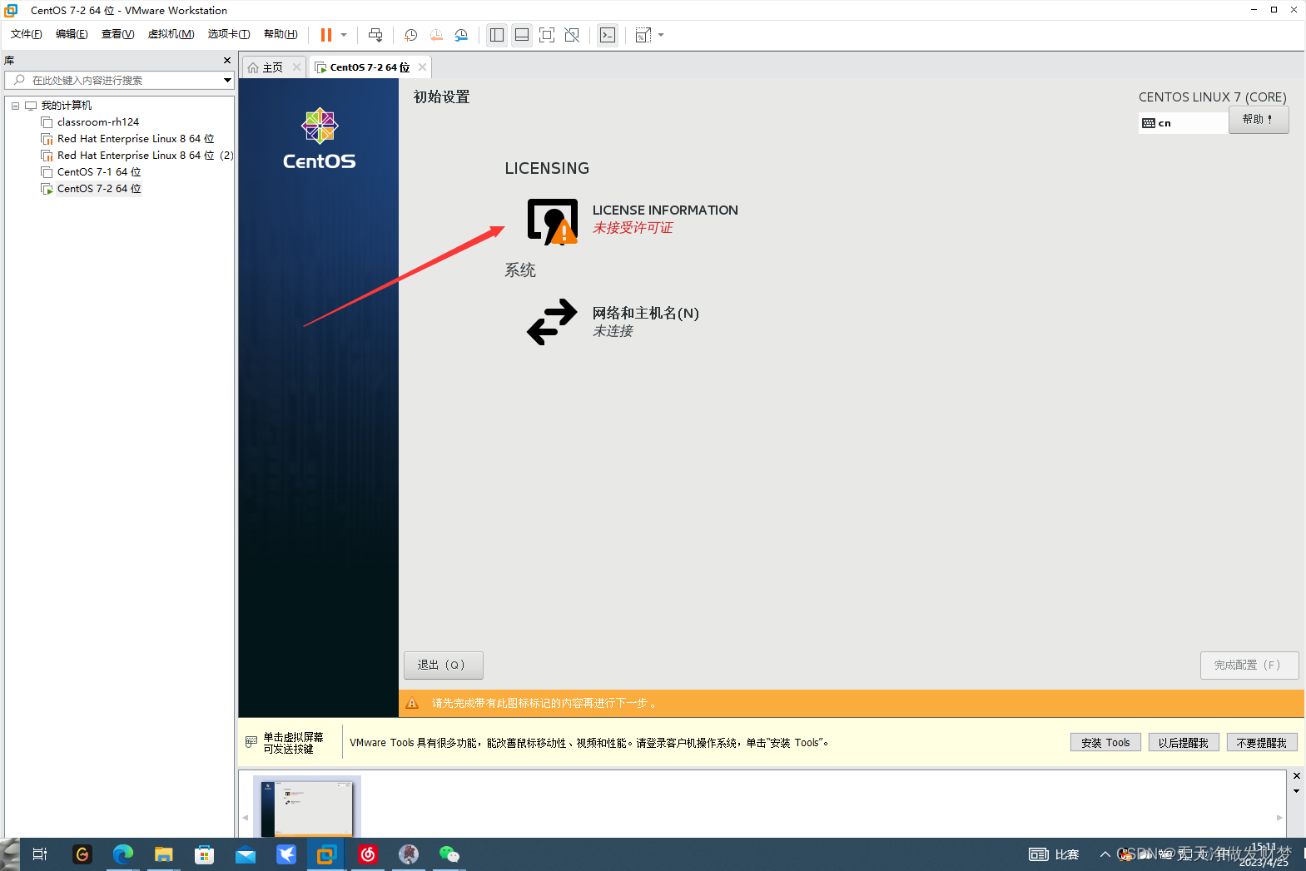Toggle the console view terminal icon
The height and width of the screenshot is (871, 1306).
coord(608,35)
